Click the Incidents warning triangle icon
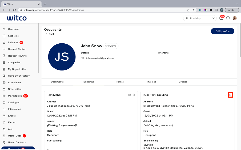The image size is (241, 150). (4, 43)
